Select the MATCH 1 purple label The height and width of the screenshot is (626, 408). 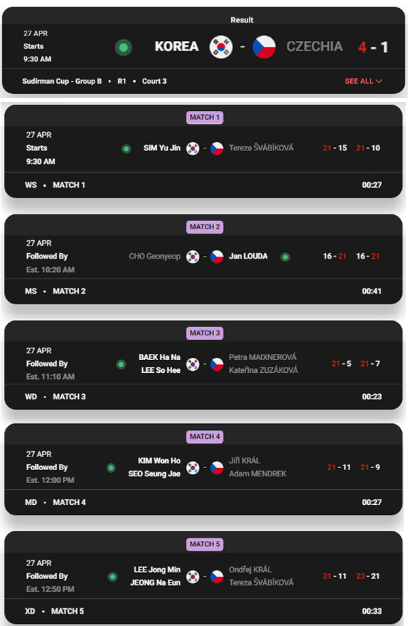pos(205,117)
